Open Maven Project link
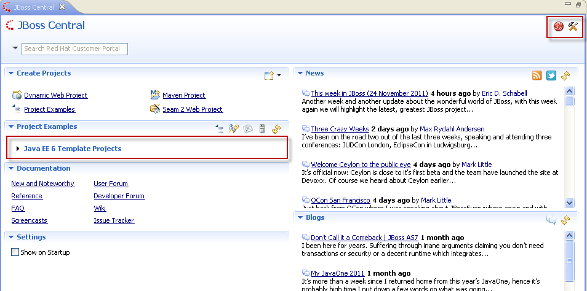 pos(184,95)
